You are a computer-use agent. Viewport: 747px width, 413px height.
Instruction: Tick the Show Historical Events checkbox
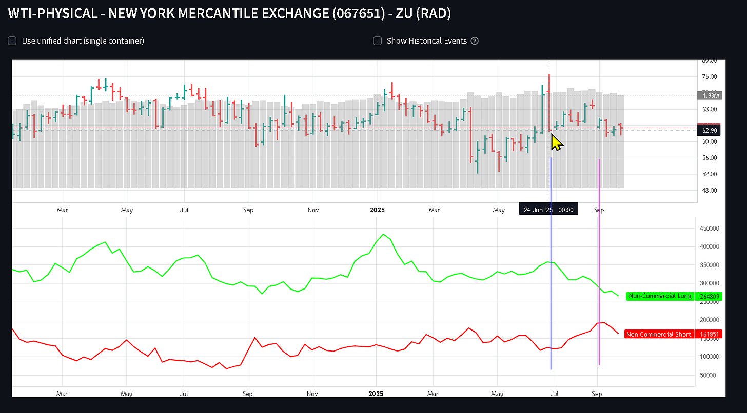377,41
